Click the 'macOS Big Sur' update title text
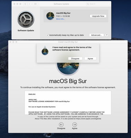Image resolution: width=131 pixels, height=138 pixels. tap(63, 13)
